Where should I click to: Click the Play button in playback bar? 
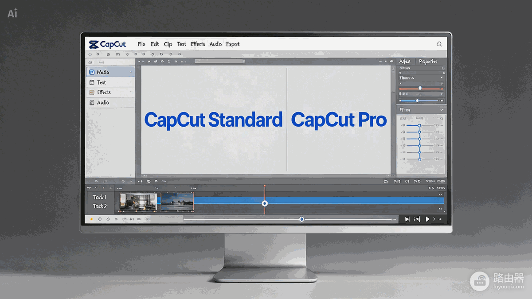click(428, 219)
